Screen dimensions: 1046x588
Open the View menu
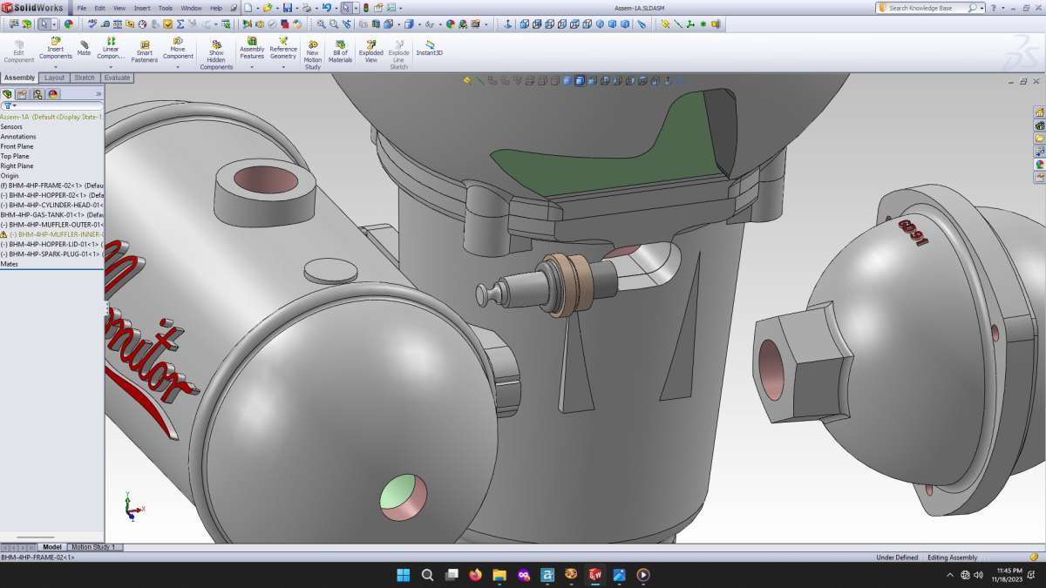pos(119,8)
